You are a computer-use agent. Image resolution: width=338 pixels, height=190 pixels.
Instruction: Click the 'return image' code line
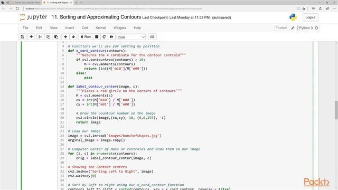pos(88,122)
